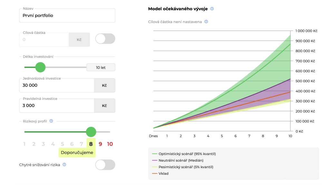
Task: Click the Délka investování slider handle
Action: (x=40, y=67)
